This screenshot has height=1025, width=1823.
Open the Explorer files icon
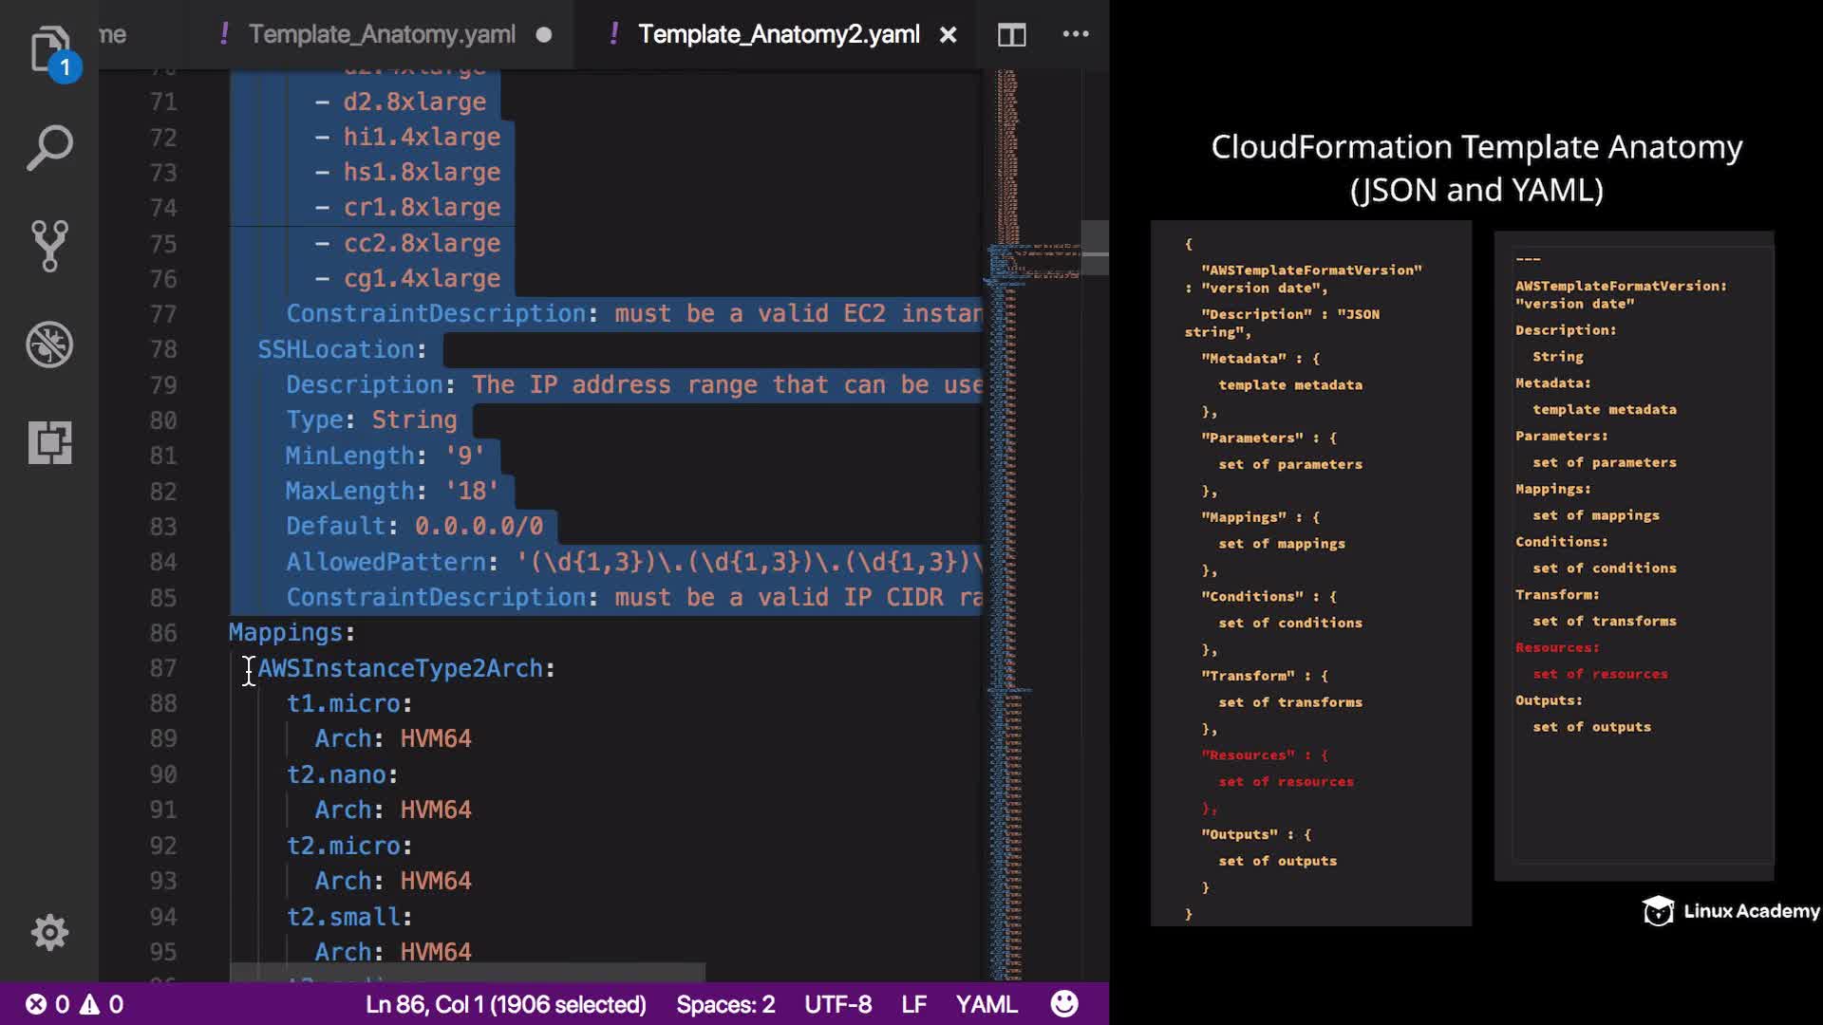click(49, 49)
